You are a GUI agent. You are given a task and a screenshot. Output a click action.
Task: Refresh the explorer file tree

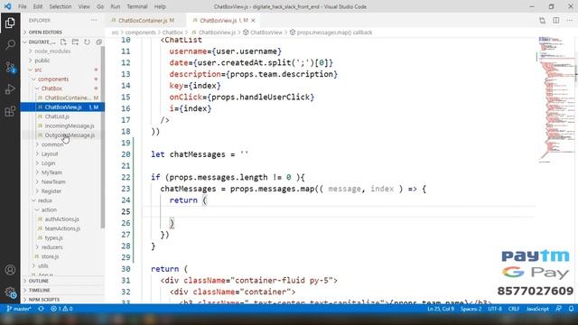click(87, 42)
